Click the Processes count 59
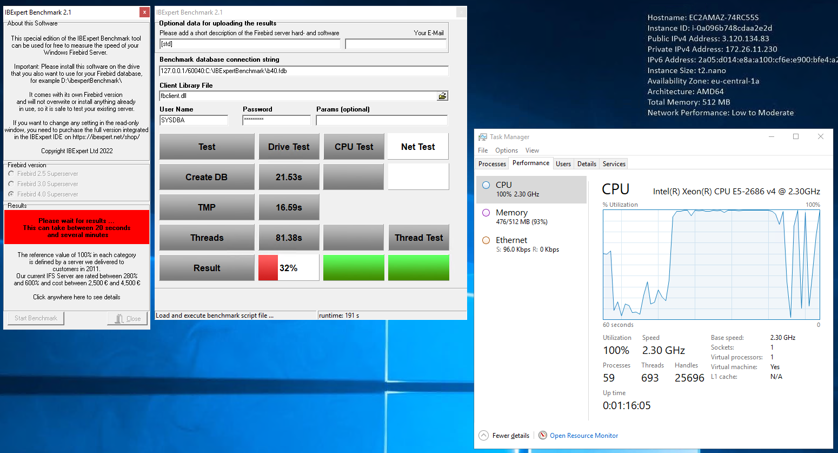This screenshot has height=453, width=838. (x=609, y=378)
